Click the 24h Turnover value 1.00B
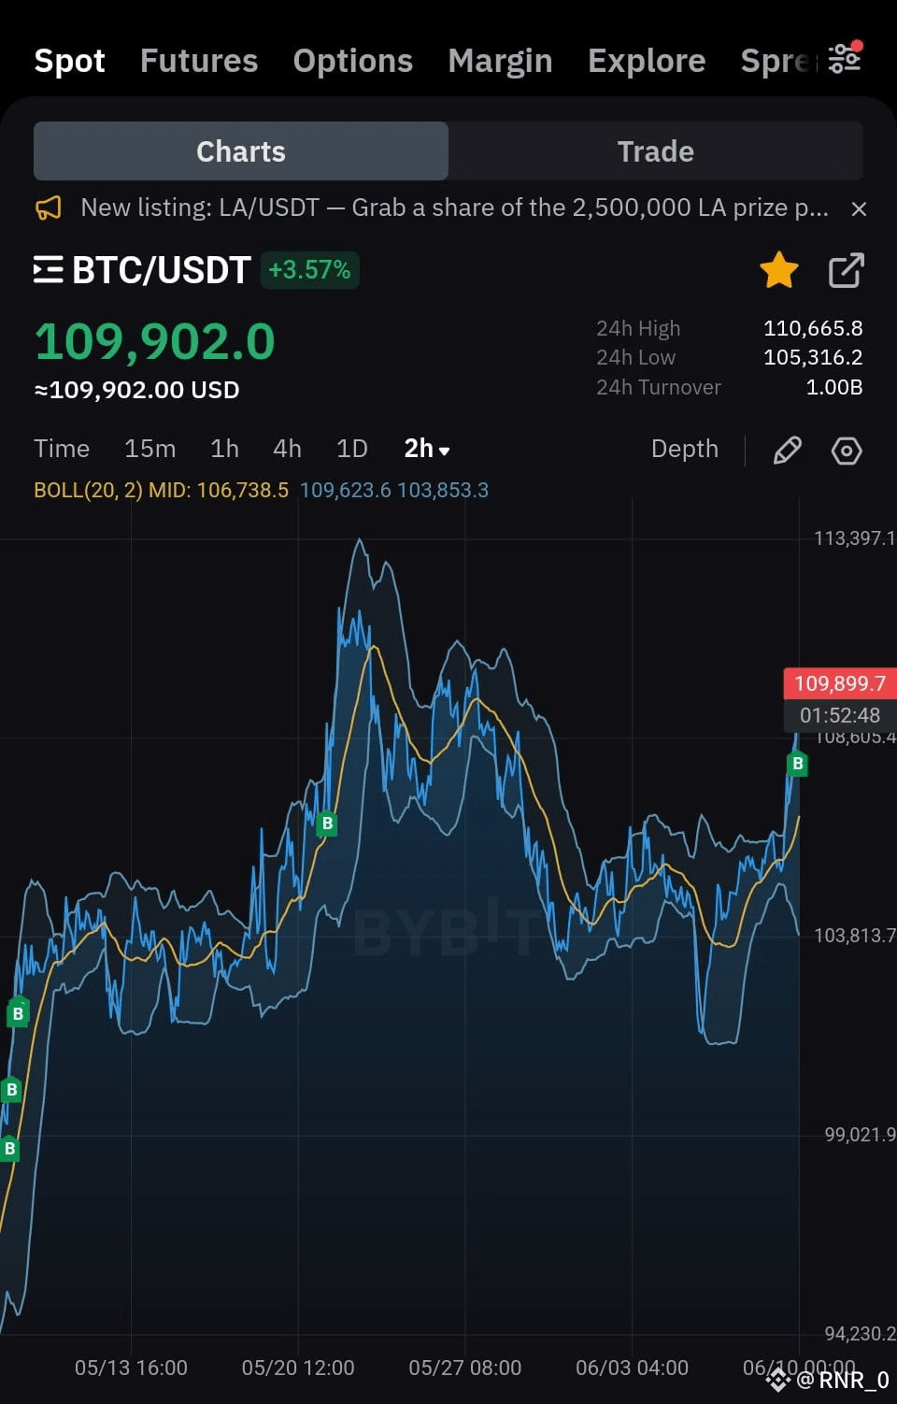897x1404 pixels. [x=833, y=387]
